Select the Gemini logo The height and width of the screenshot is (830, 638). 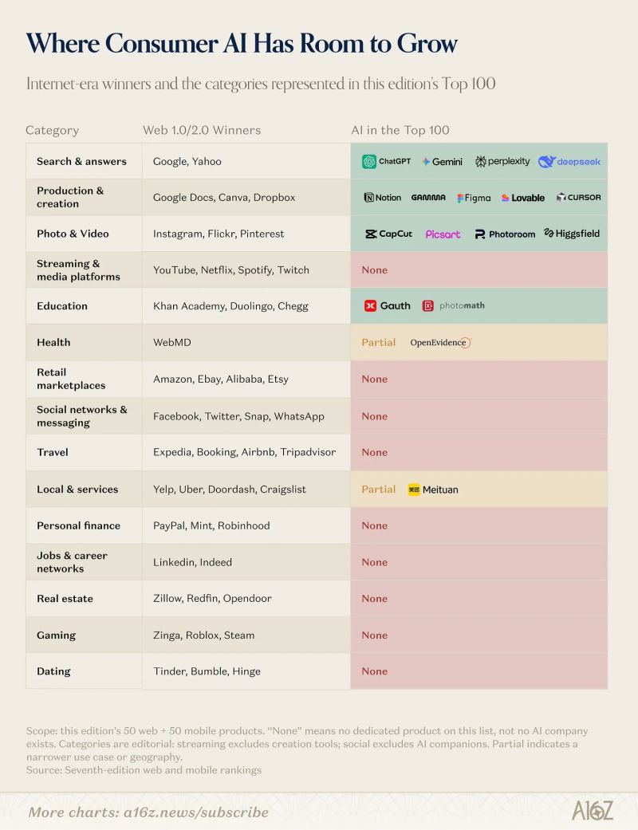(x=442, y=161)
